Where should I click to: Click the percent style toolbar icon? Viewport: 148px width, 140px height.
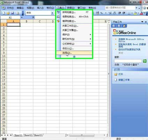(101, 13)
